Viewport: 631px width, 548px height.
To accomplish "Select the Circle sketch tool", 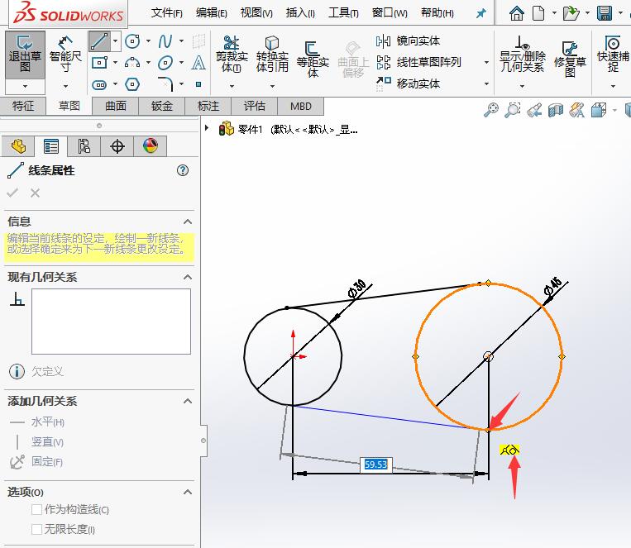I will tap(132, 41).
